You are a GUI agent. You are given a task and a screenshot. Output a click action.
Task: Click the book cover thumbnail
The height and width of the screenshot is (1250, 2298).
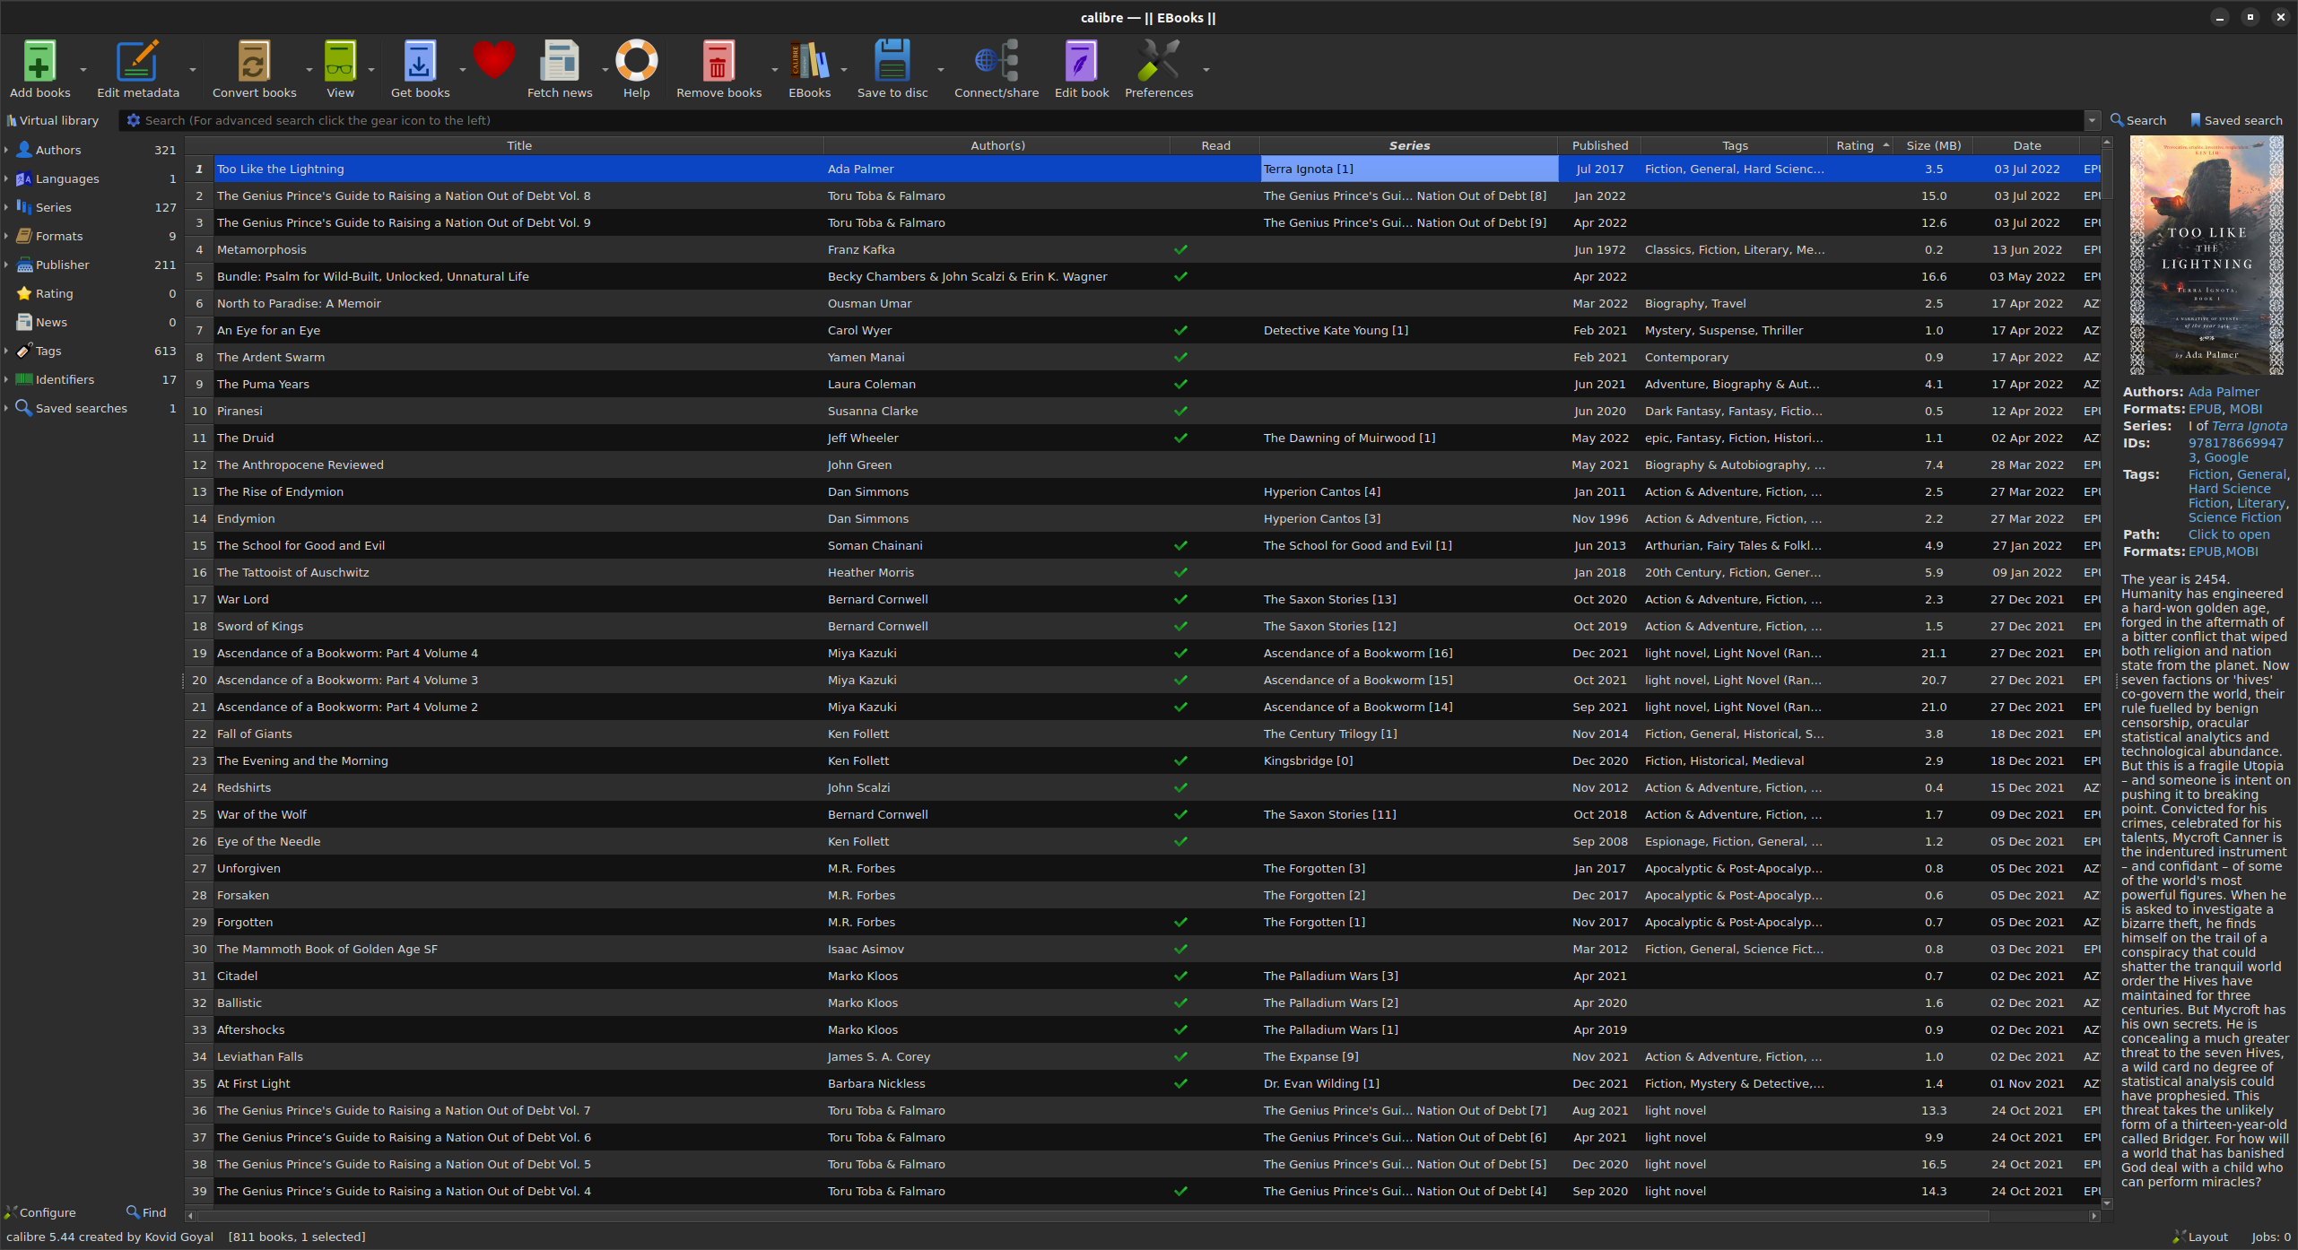pyautogui.click(x=2207, y=256)
